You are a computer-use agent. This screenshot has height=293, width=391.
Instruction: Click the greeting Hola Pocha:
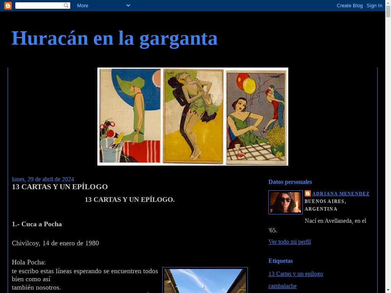pyautogui.click(x=29, y=262)
